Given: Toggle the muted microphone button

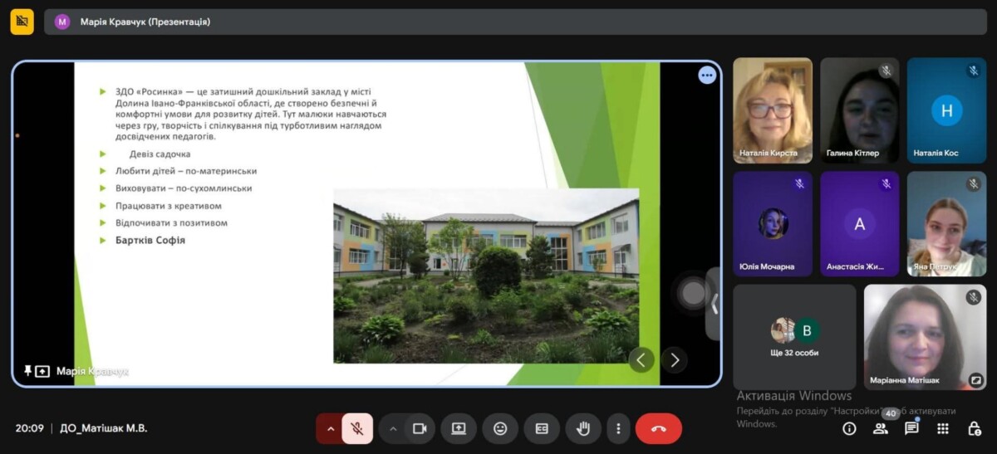Looking at the screenshot, I should point(357,428).
